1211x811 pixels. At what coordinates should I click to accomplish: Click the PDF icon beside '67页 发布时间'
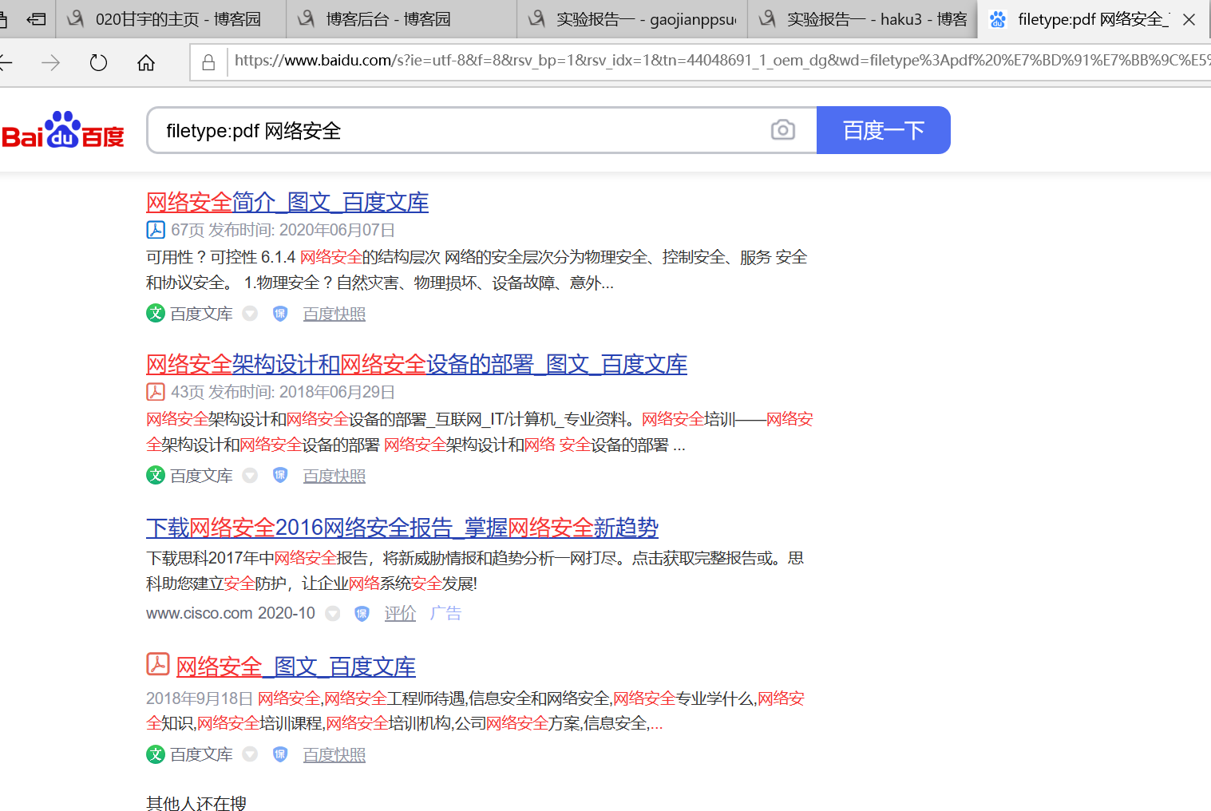point(156,230)
